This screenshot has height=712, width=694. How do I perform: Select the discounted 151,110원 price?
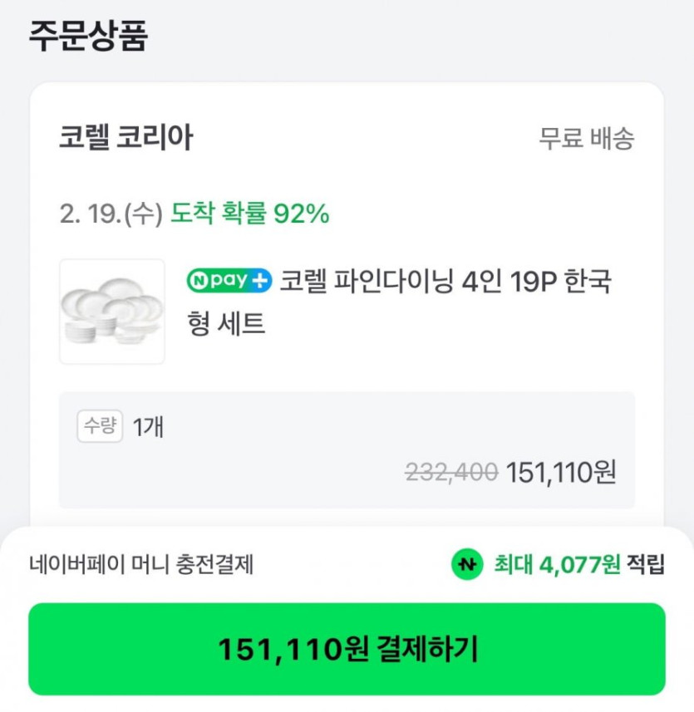(561, 473)
